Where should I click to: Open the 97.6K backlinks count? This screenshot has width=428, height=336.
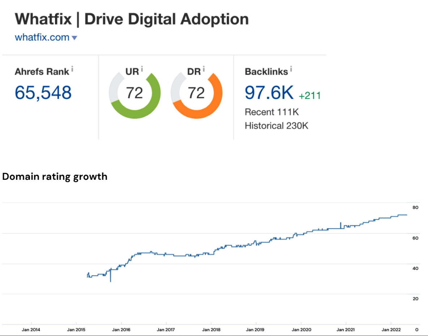coord(269,93)
